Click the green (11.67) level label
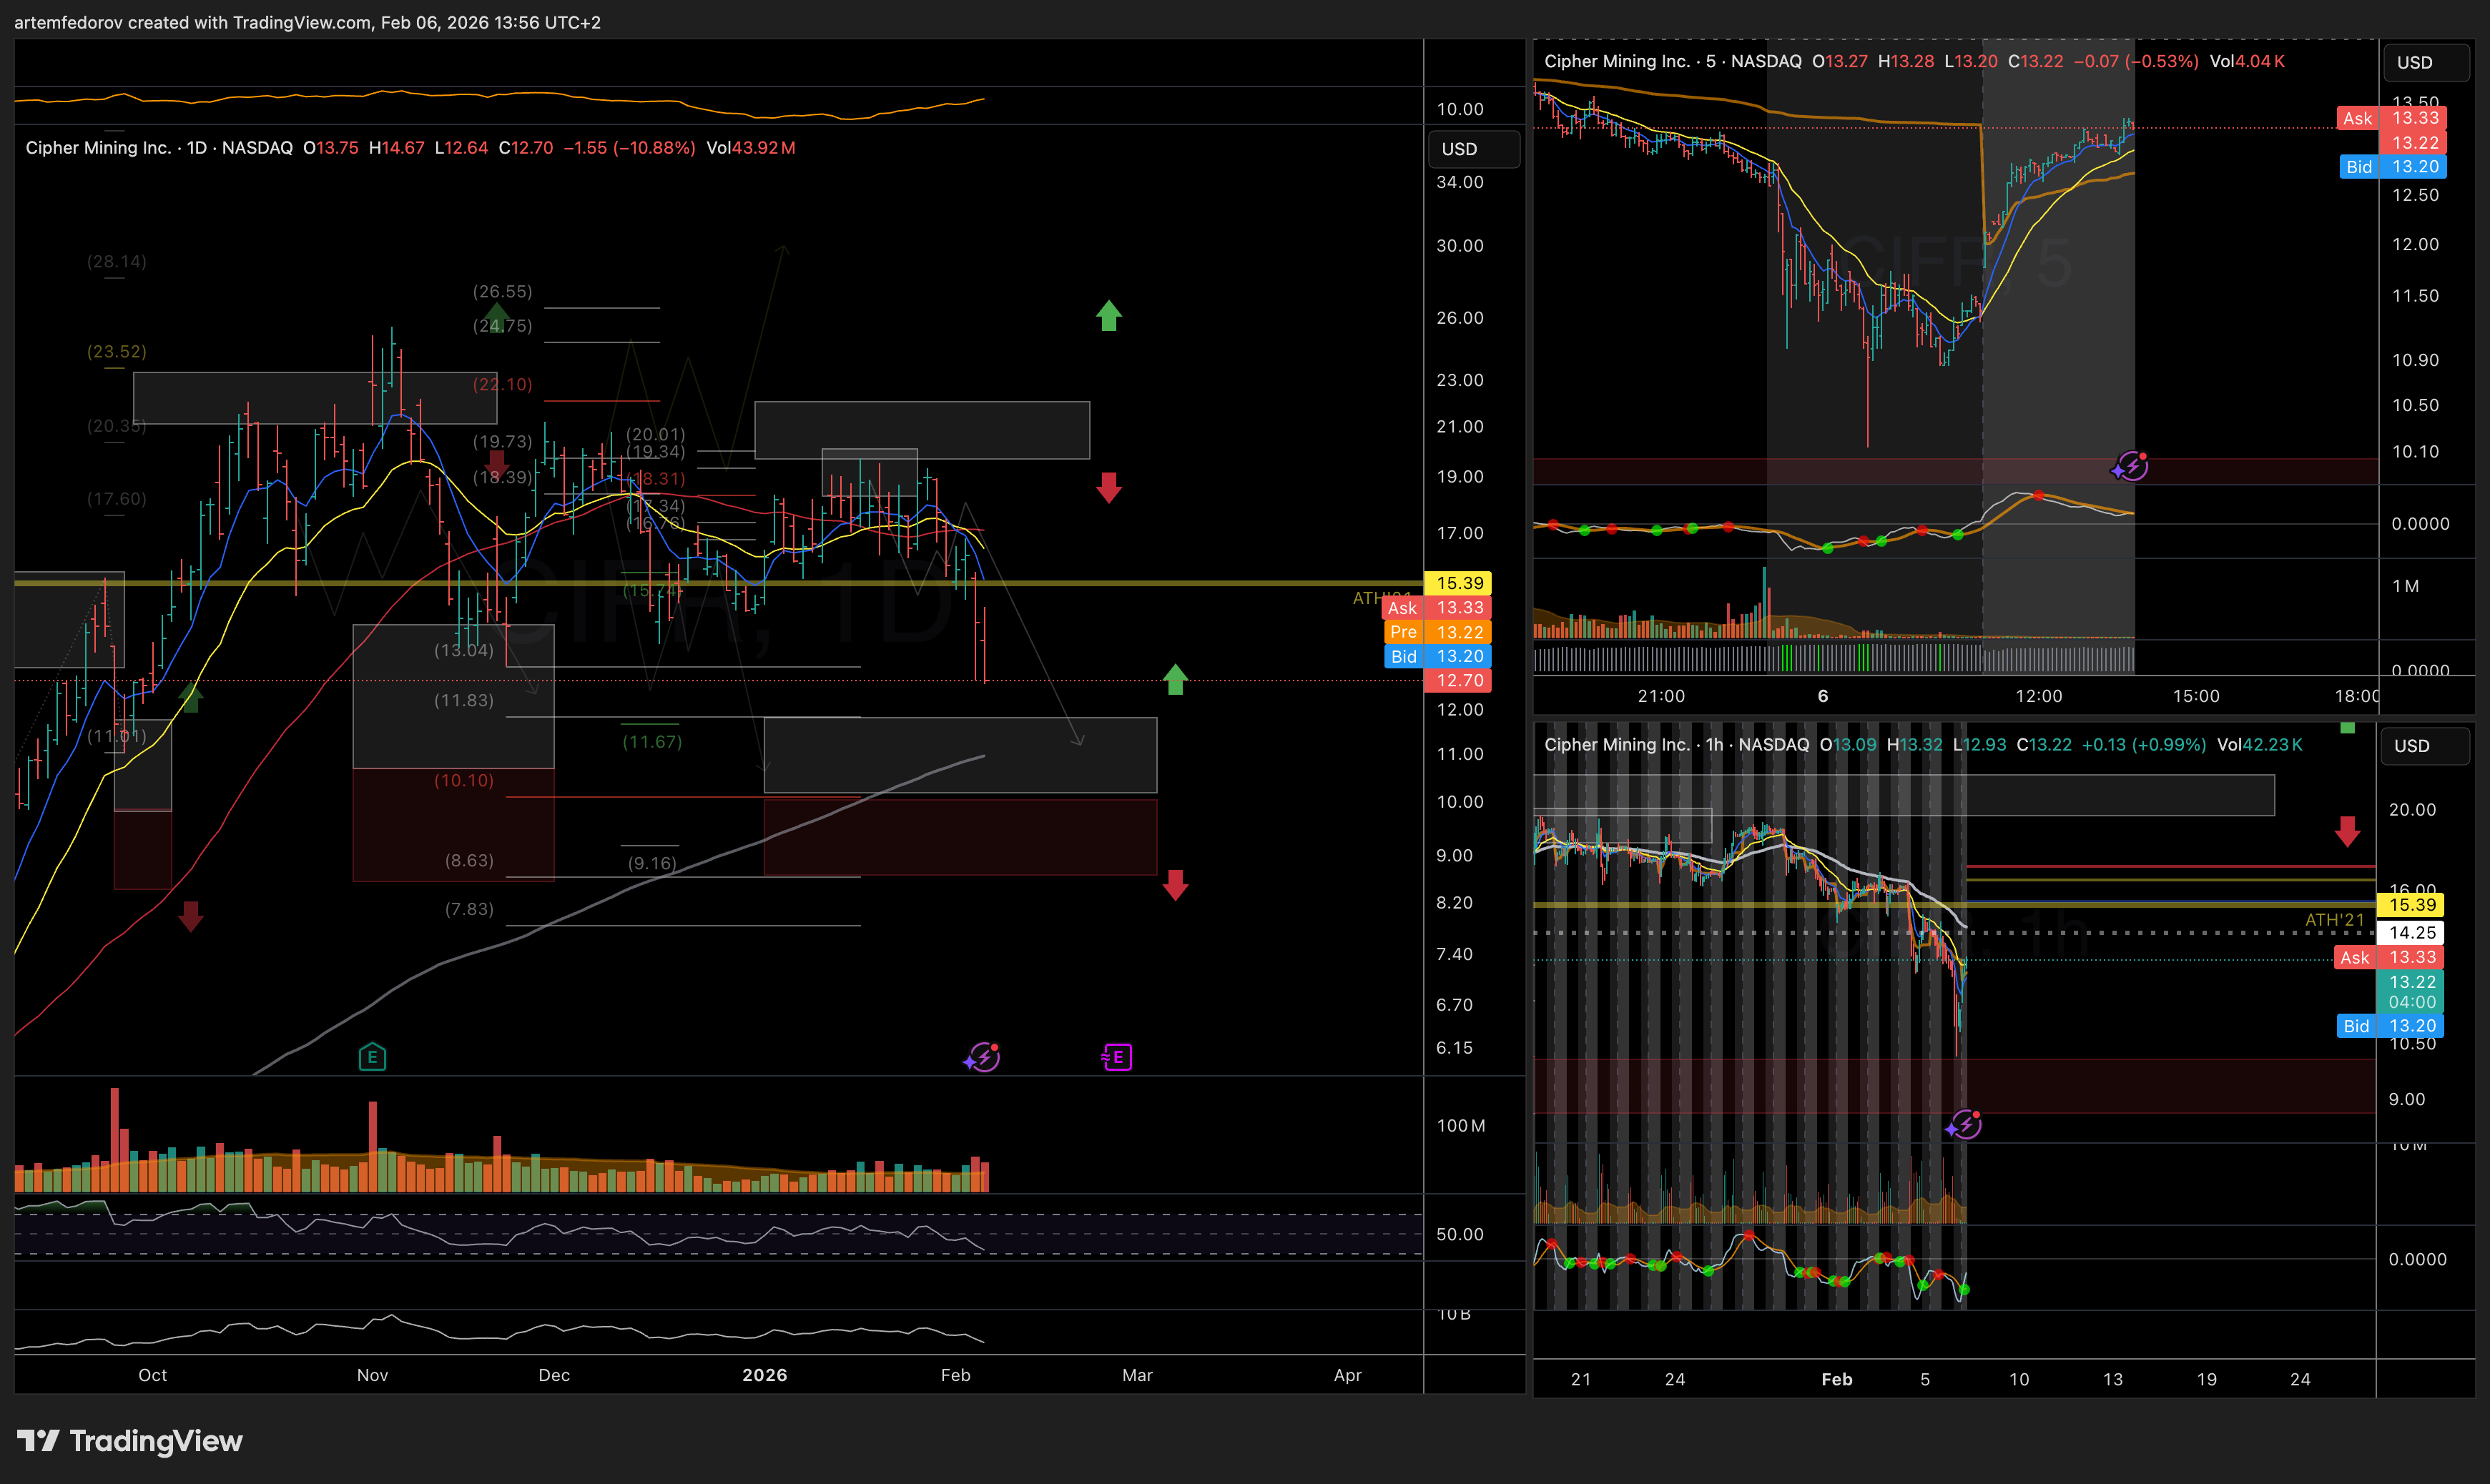The width and height of the screenshot is (2490, 1484). point(652,741)
